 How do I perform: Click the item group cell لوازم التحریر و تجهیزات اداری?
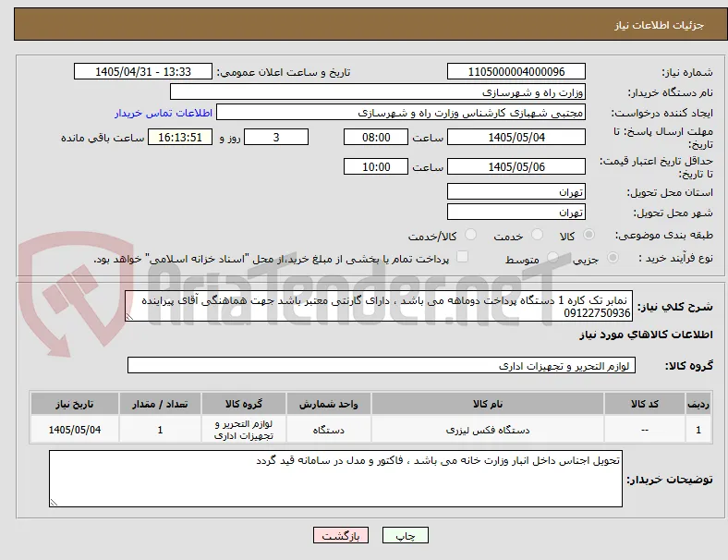coord(244,430)
